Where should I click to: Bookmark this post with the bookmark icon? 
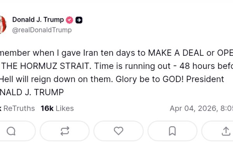[172, 131]
